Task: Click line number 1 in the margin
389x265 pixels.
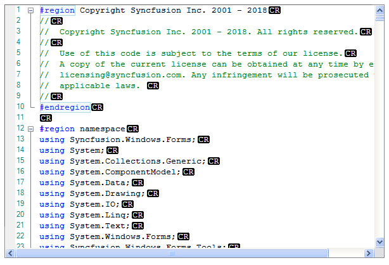Action: coord(18,10)
